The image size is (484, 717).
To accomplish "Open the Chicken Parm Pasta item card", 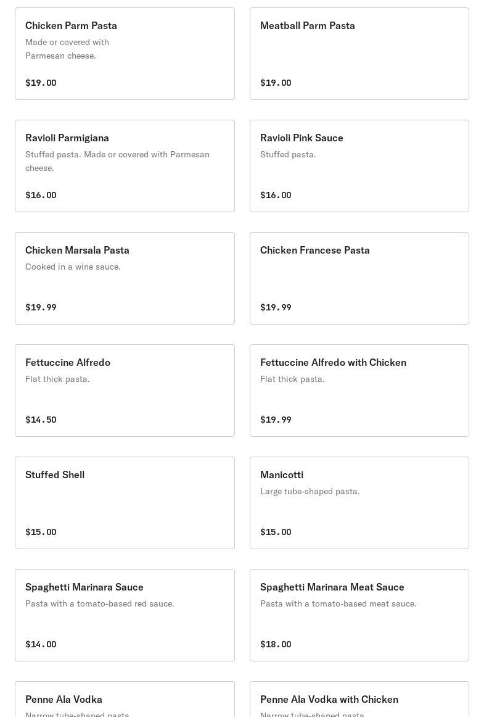I will tap(125, 54).
